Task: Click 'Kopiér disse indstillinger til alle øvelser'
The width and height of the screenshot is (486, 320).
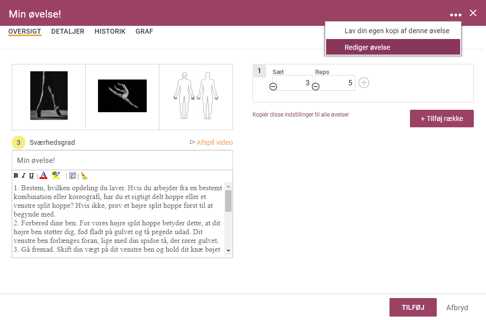Action: click(301, 115)
